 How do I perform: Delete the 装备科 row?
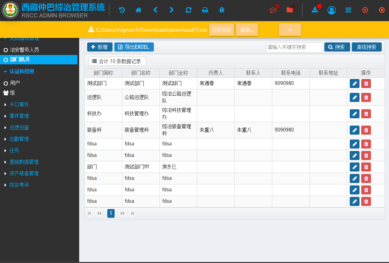[x=366, y=130]
